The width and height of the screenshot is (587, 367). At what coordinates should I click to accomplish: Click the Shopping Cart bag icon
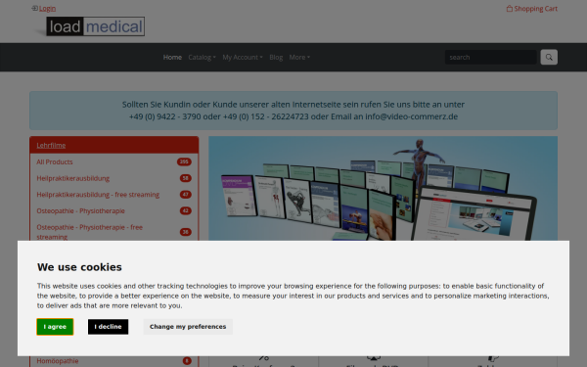(x=509, y=8)
